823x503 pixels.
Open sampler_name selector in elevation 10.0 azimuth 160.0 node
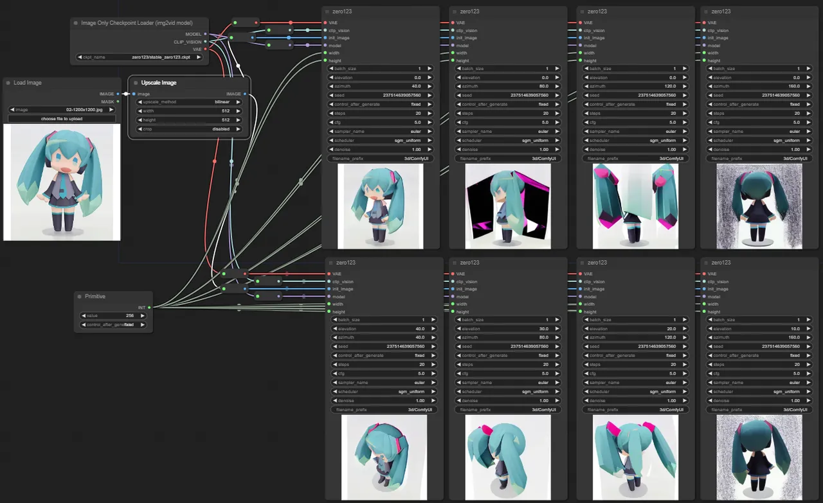(759, 383)
